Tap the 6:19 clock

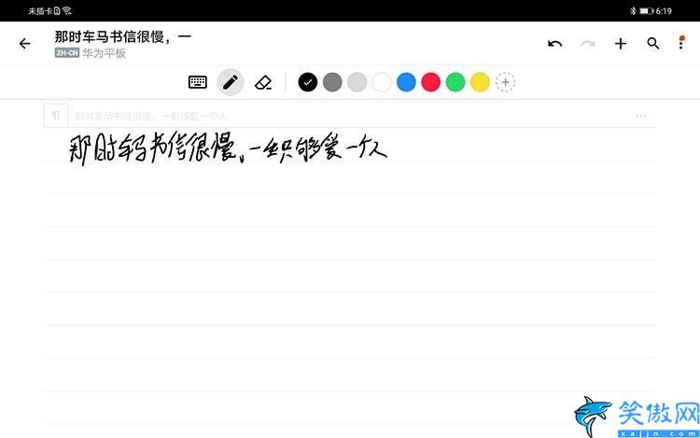click(x=664, y=10)
